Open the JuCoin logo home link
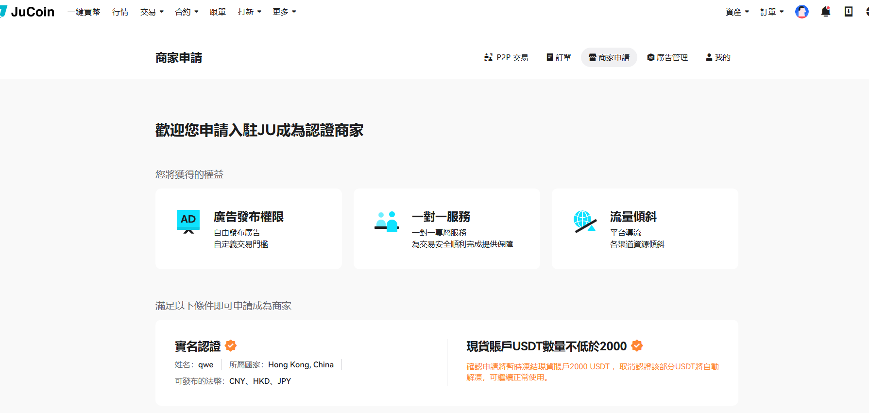869x413 pixels. pyautogui.click(x=27, y=12)
